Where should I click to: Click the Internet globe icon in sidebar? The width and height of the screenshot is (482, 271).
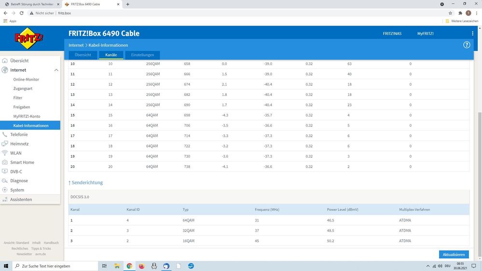coord(5,70)
